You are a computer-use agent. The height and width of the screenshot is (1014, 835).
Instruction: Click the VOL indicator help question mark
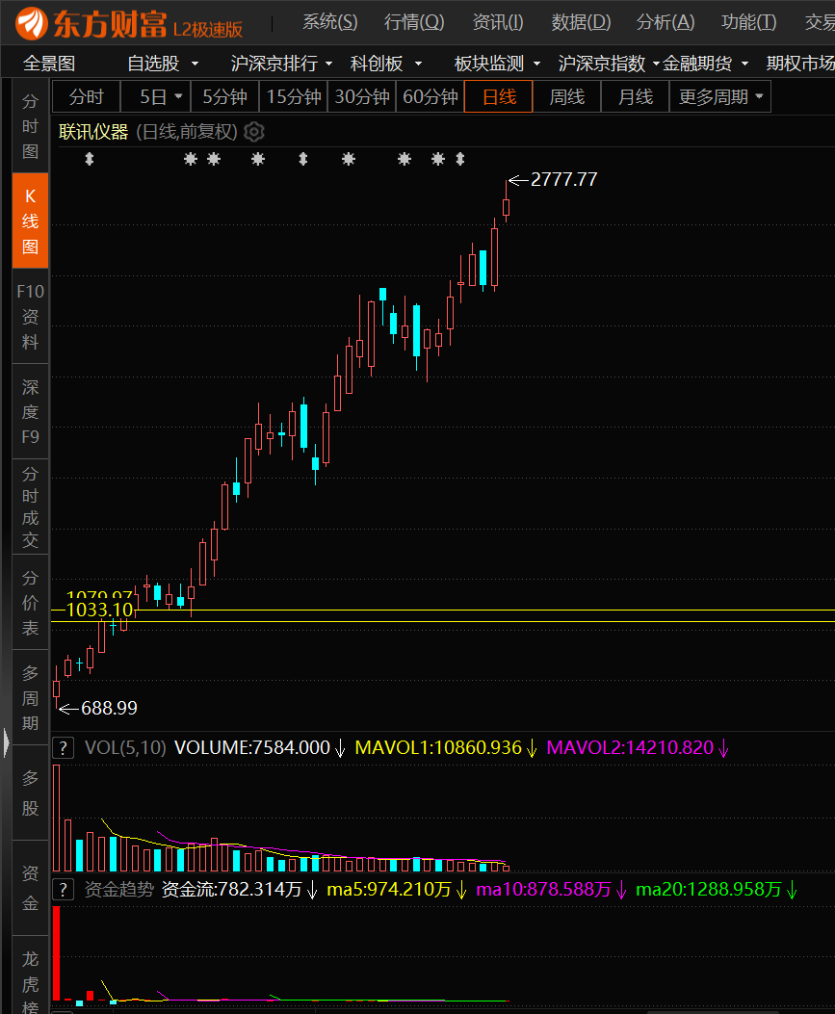(x=63, y=748)
